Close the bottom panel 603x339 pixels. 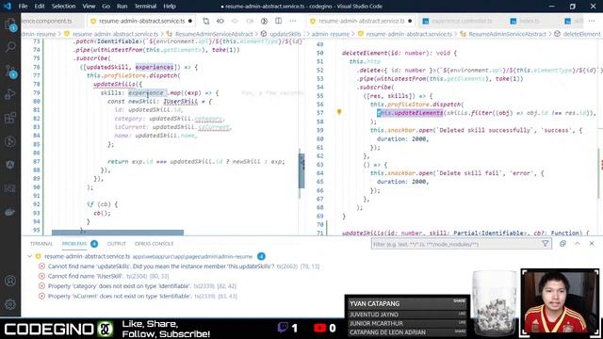(x=592, y=244)
